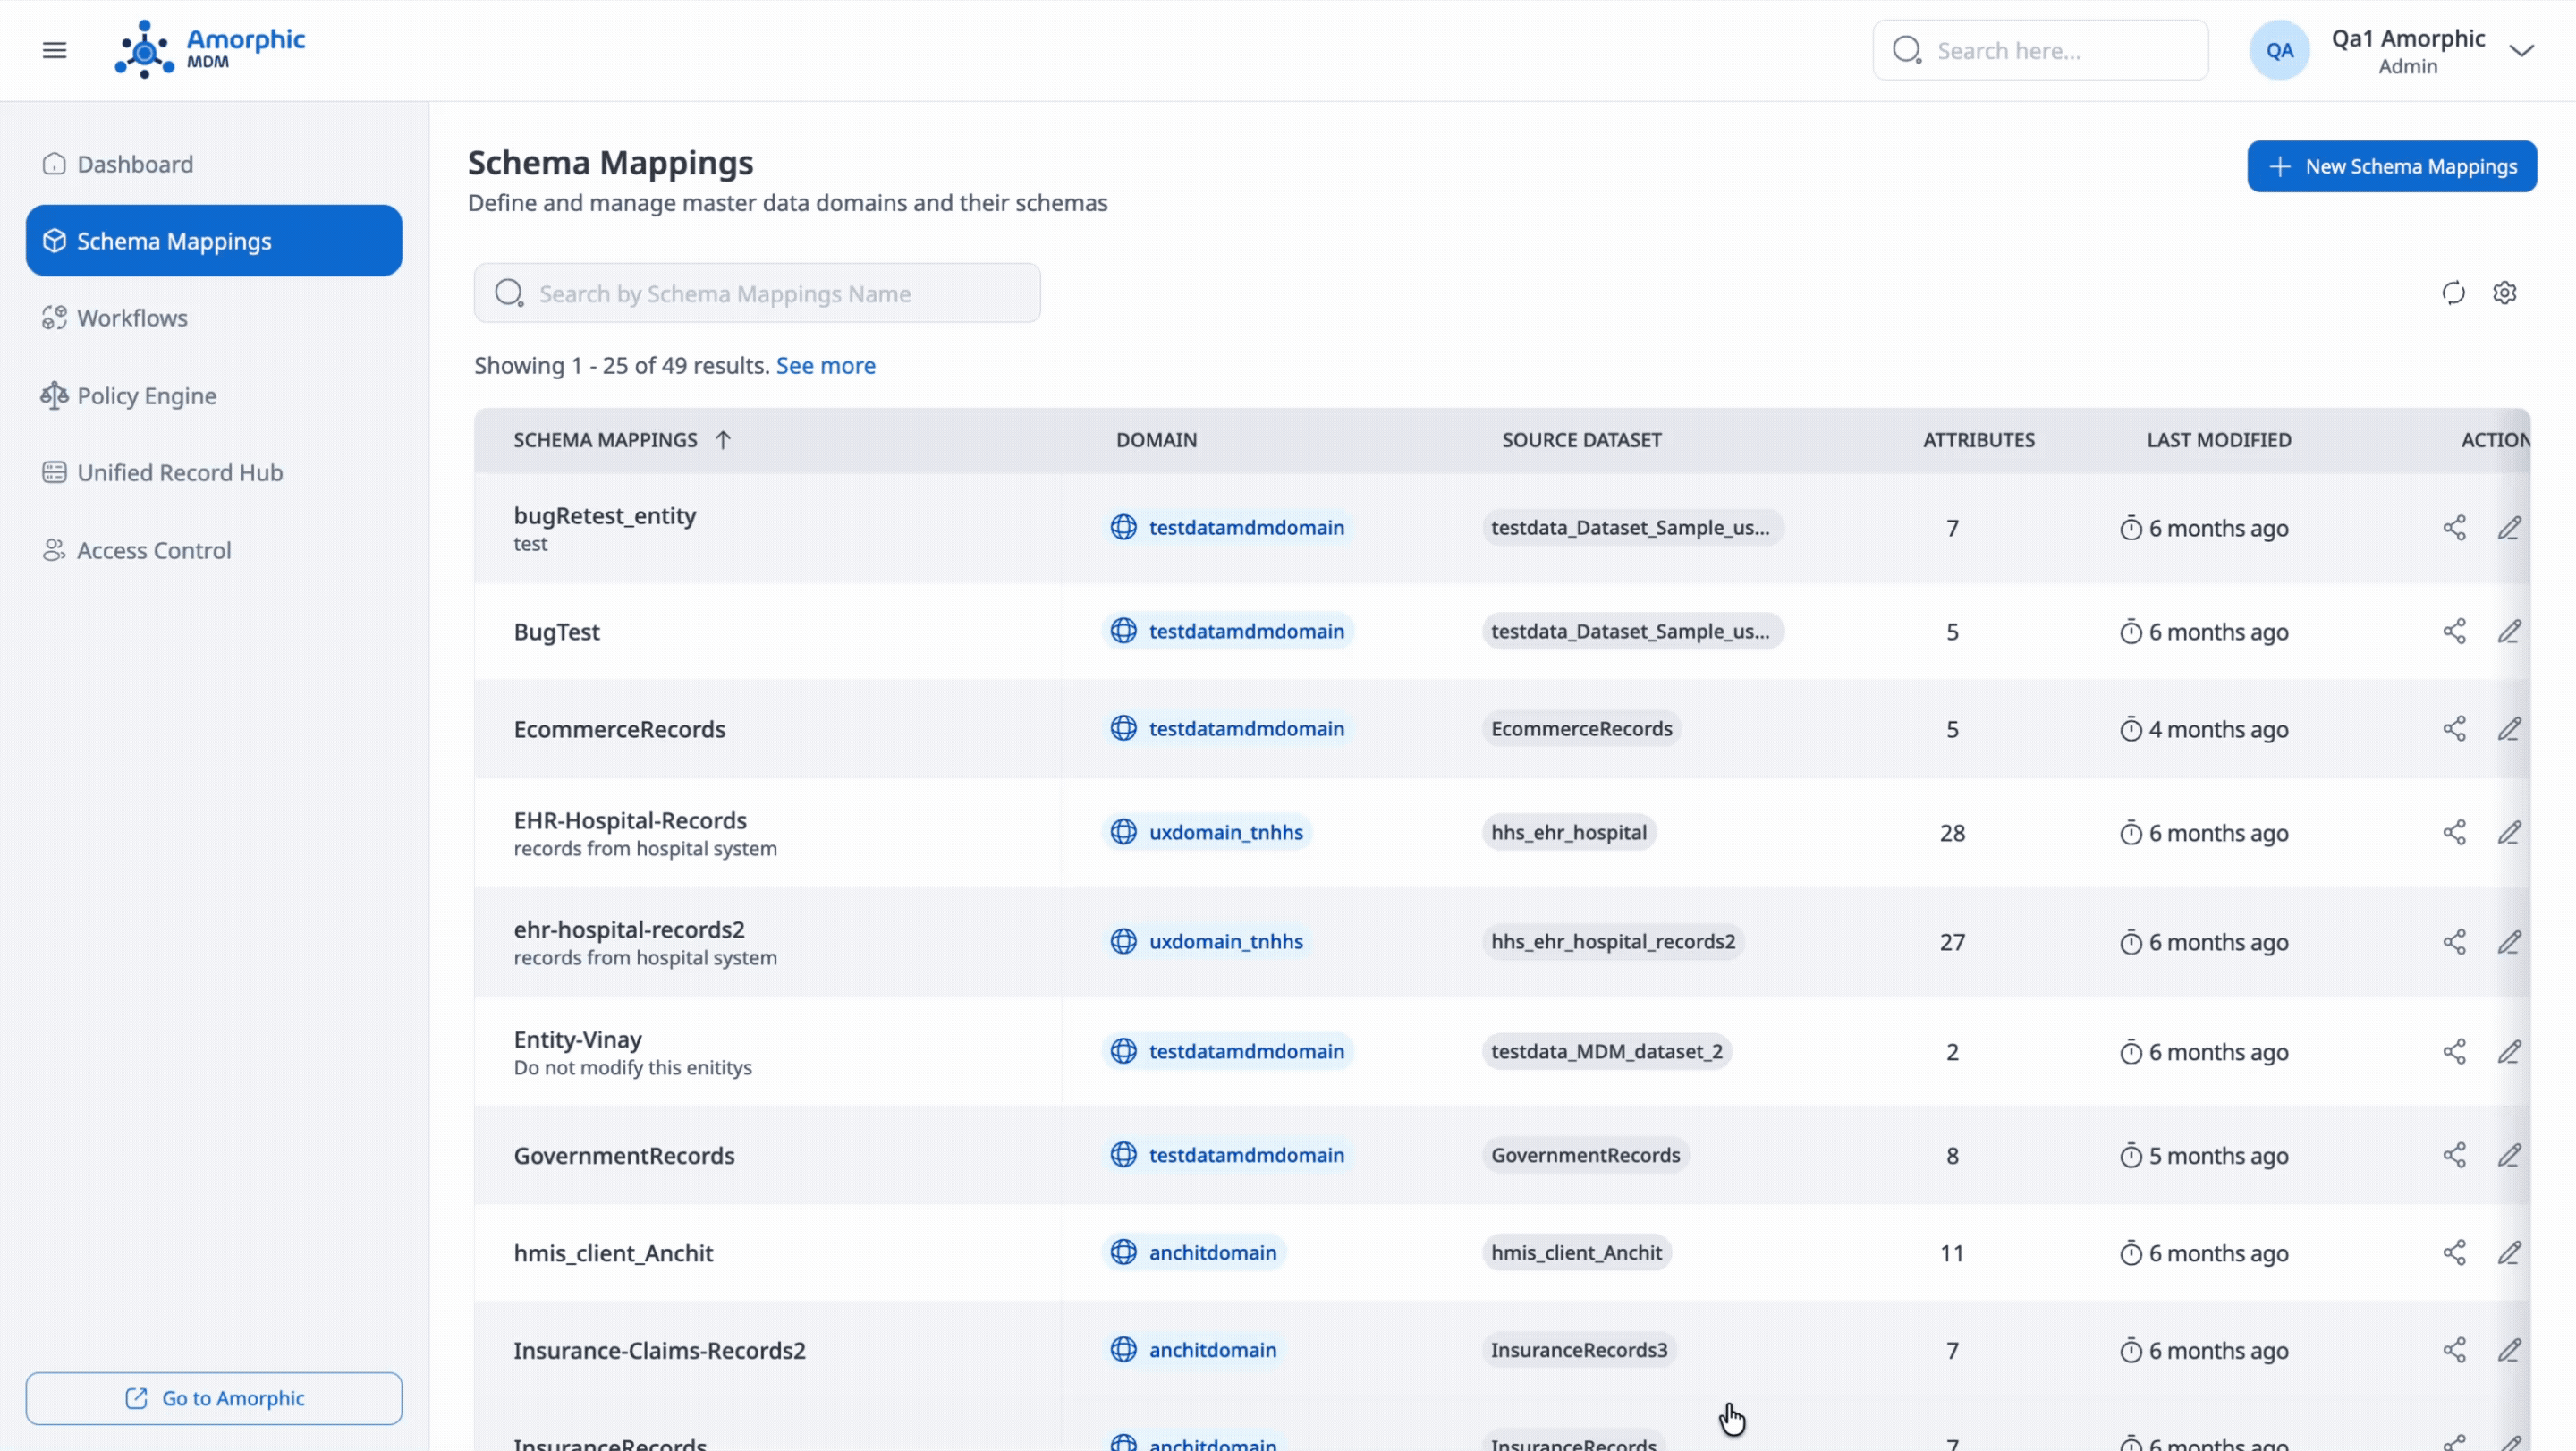Share the hmis_client_Anchit mapping
This screenshot has height=1451, width=2576.
coord(2454,1252)
